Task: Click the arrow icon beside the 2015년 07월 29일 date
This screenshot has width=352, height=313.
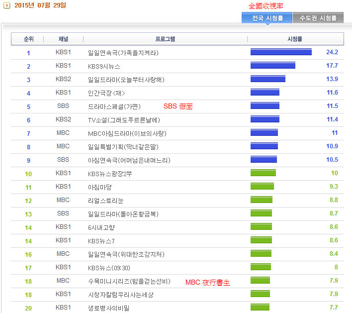Action: pos(7,5)
